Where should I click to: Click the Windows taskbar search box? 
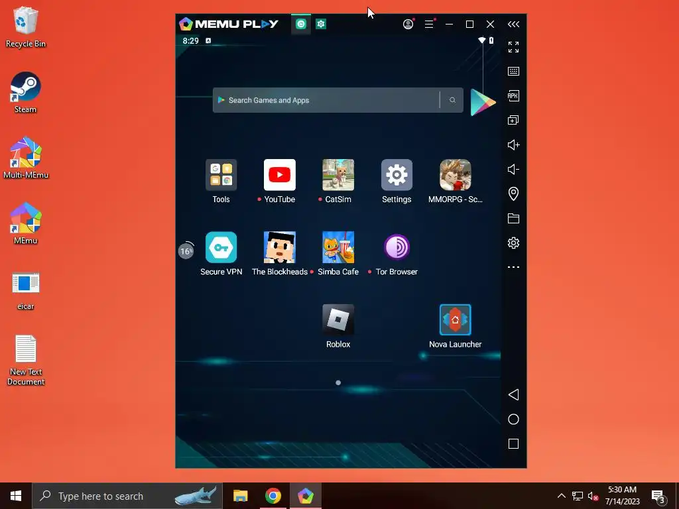click(127, 496)
